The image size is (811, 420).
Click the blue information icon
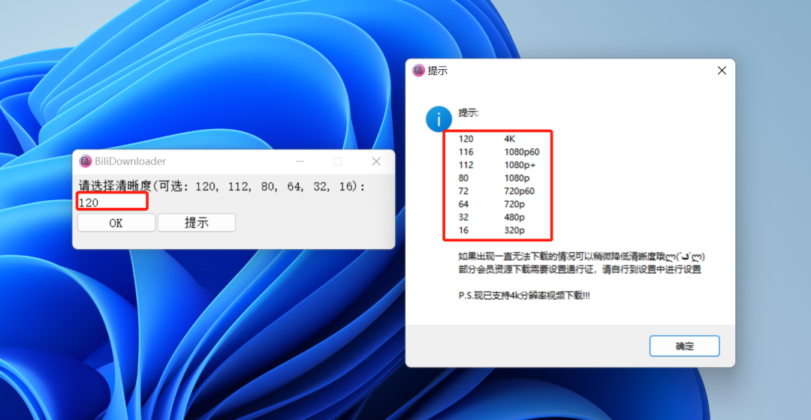click(x=439, y=119)
